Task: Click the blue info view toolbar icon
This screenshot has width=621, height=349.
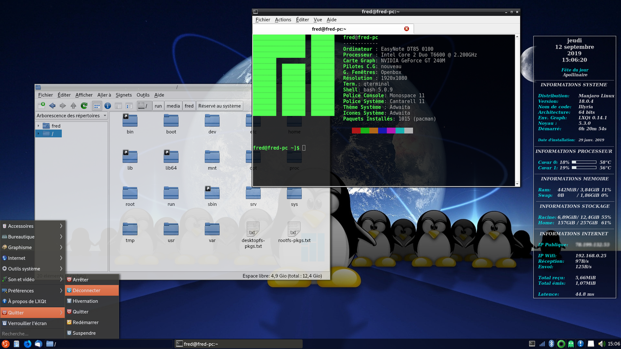Action: [108, 106]
